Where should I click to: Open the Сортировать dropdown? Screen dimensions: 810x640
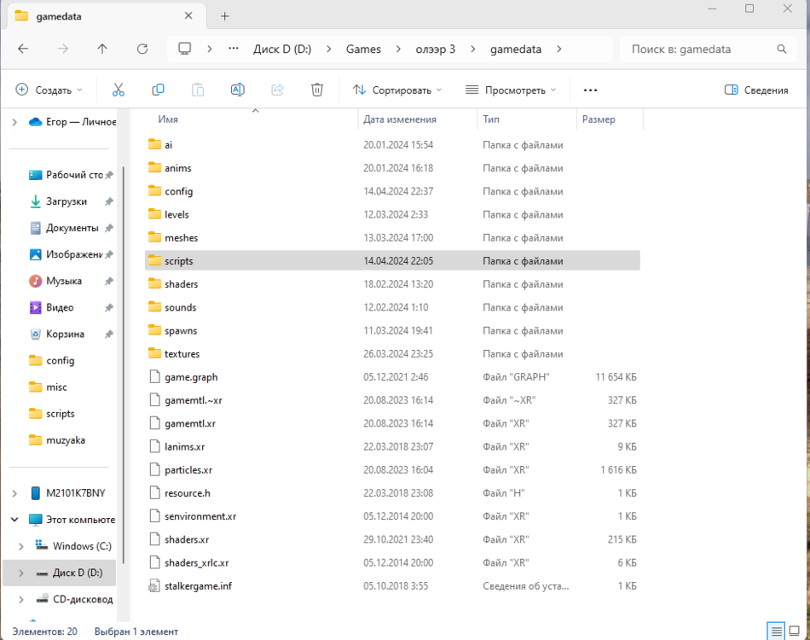397,90
